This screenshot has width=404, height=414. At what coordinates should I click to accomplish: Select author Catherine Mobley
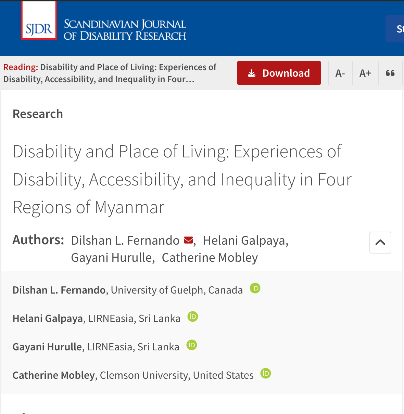tap(210, 257)
